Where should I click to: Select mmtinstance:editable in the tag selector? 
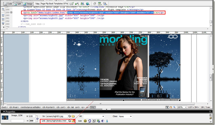click(x=31, y=107)
